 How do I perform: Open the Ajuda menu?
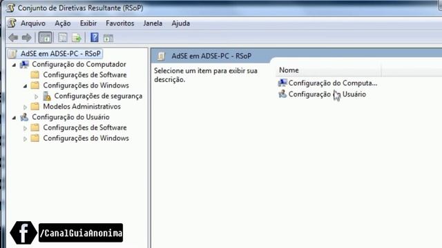pyautogui.click(x=181, y=23)
